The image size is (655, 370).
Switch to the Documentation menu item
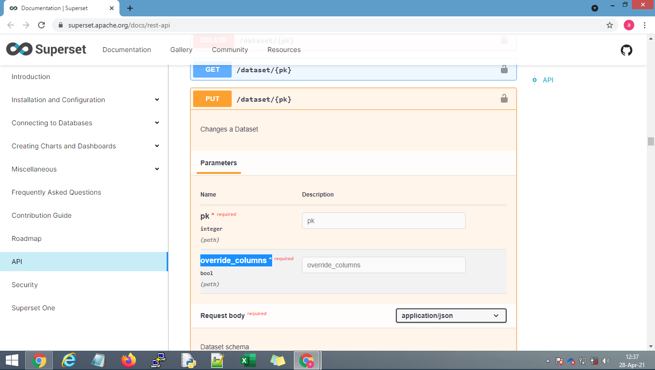click(x=127, y=50)
